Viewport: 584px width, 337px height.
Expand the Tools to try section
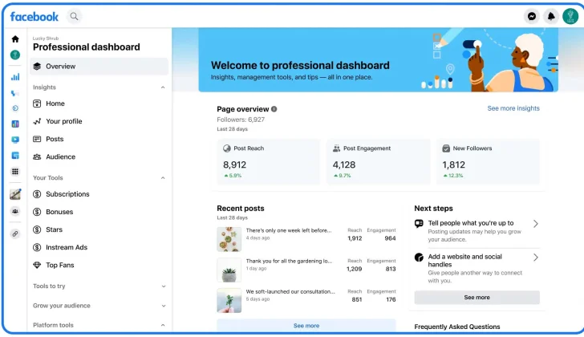pos(164,286)
